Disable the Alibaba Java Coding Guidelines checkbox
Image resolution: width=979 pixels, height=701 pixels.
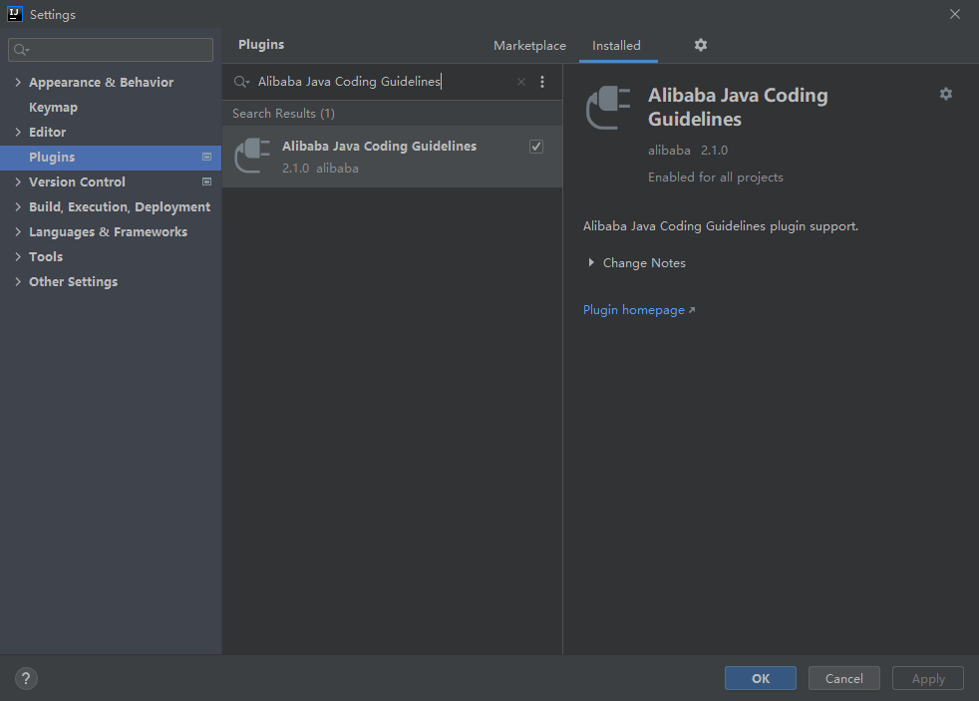pos(535,147)
